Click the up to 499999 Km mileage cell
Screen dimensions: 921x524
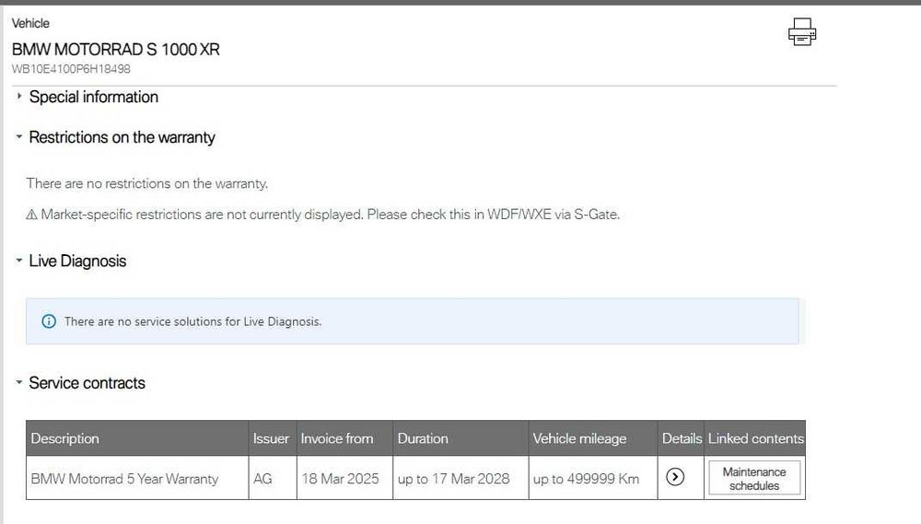tap(586, 479)
